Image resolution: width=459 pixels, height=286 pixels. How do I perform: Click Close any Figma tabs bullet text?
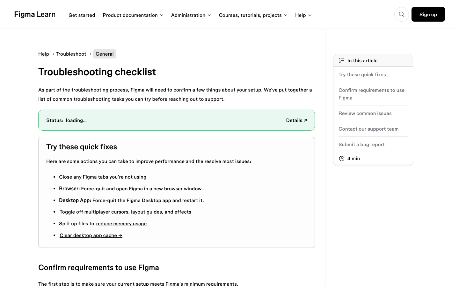pyautogui.click(x=103, y=177)
